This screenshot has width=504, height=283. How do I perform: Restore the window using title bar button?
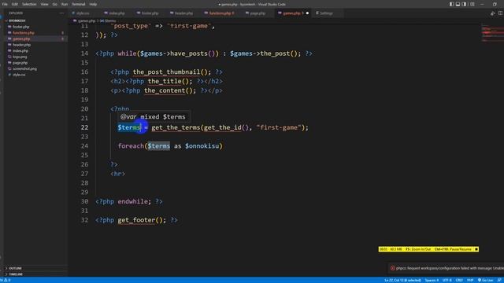tap(495, 4)
